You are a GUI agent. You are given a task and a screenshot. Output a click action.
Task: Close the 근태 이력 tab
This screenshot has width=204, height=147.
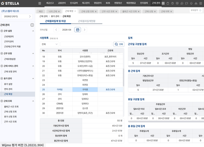tap(171, 11)
